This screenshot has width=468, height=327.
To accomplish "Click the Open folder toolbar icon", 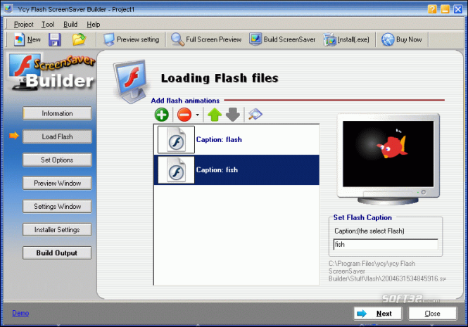I will pos(79,39).
